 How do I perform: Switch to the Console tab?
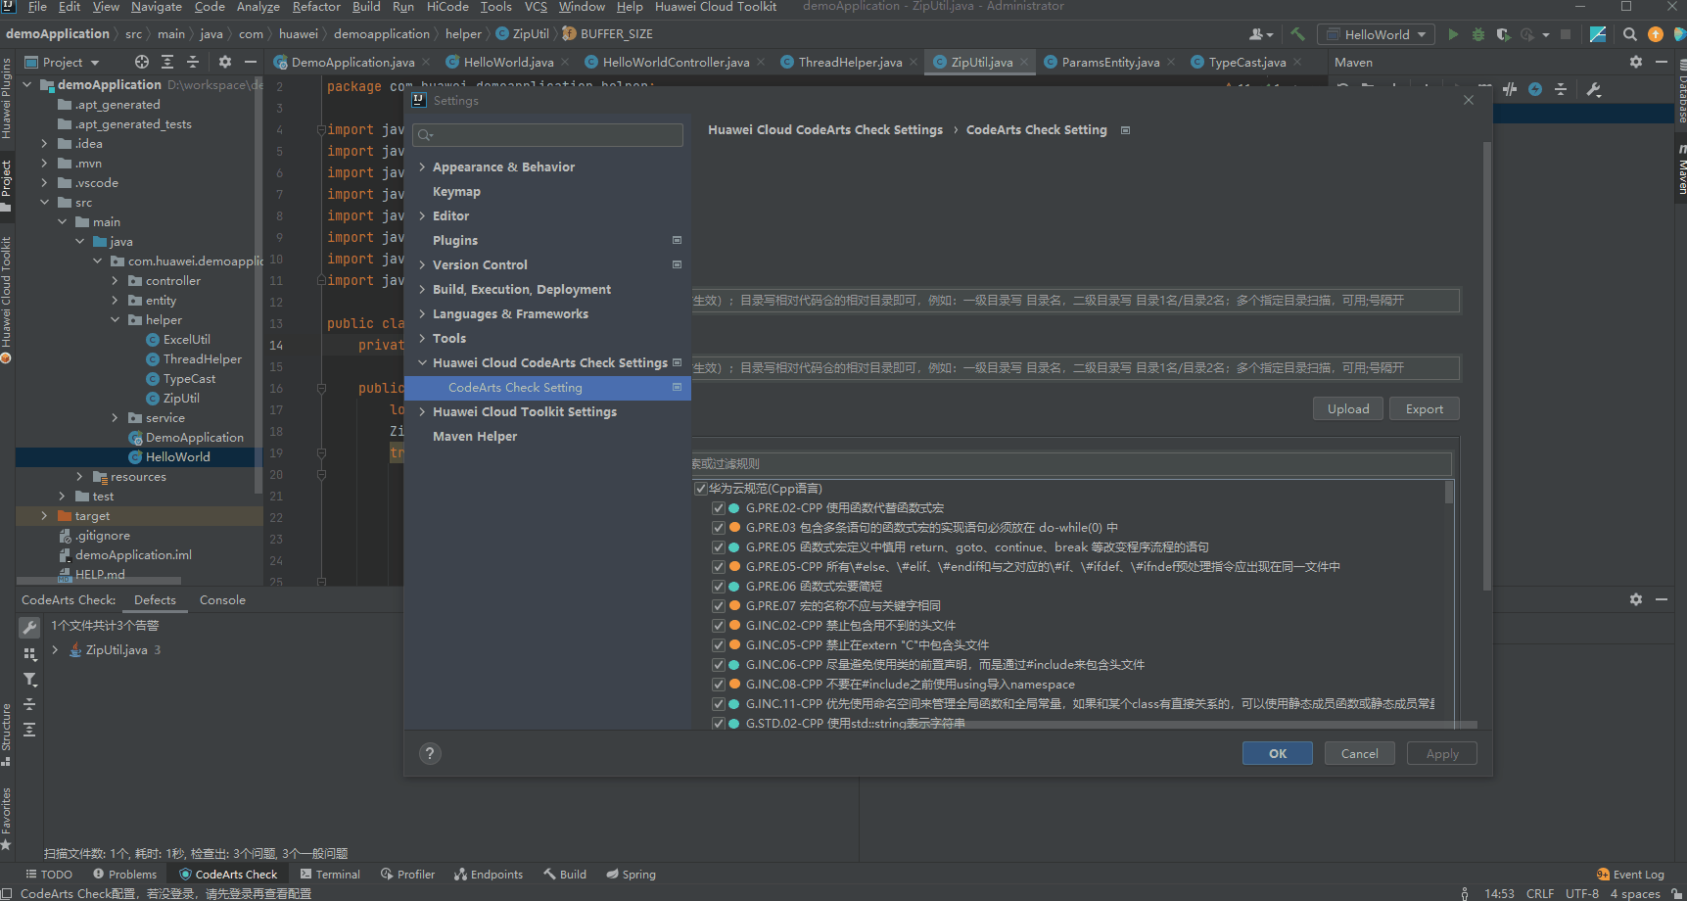coord(222,599)
